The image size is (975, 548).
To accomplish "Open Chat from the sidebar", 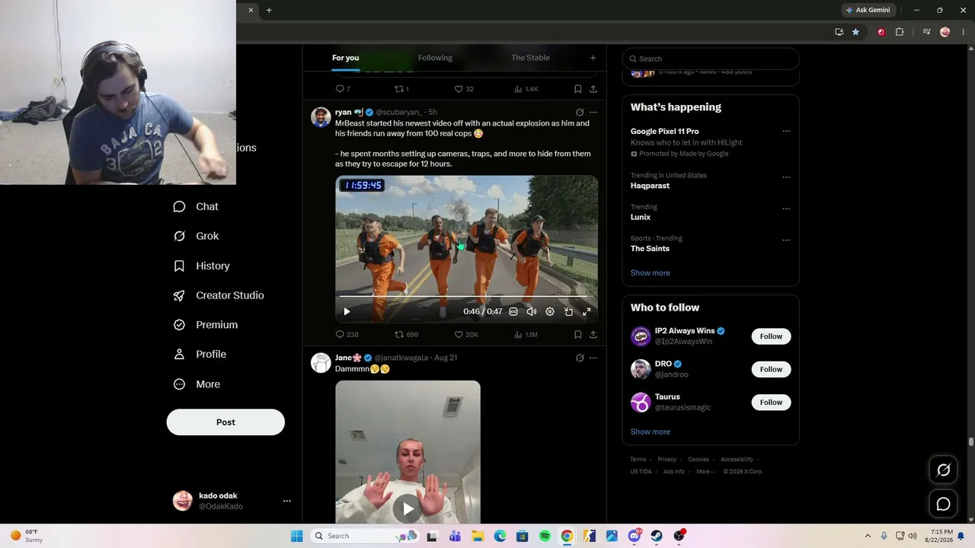I will pyautogui.click(x=196, y=206).
